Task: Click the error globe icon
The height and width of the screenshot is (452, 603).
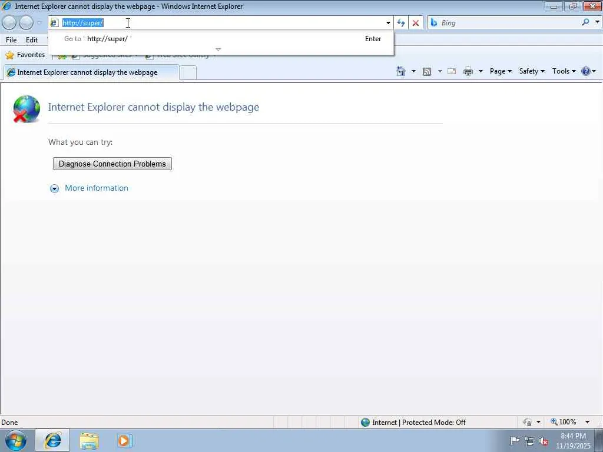Action: coord(26,109)
